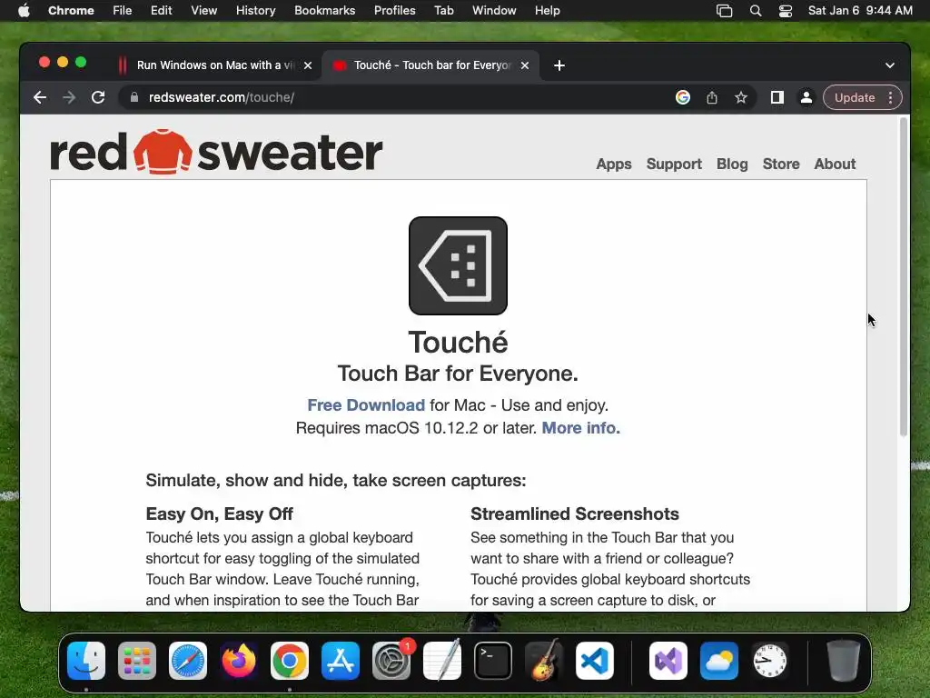The width and height of the screenshot is (930, 698).
Task: Share this page using the share icon
Action: tap(712, 97)
